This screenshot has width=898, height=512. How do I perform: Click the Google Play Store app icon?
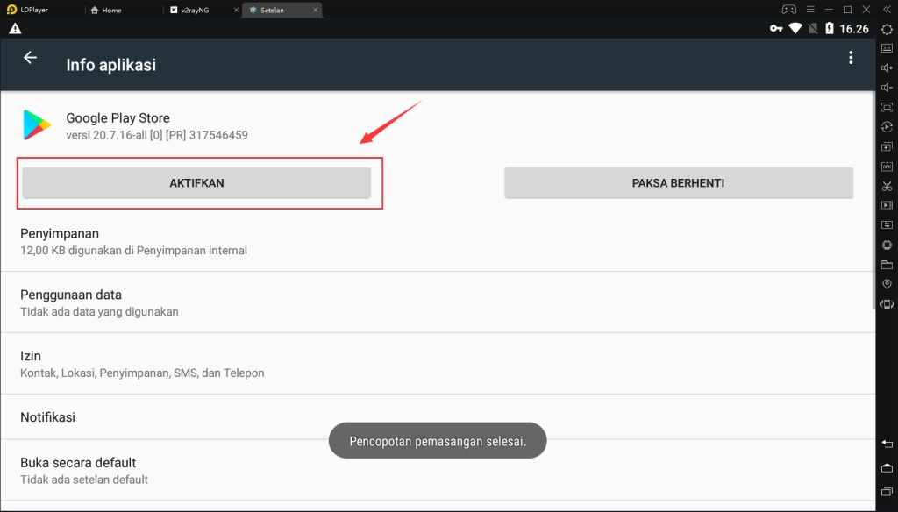coord(37,124)
